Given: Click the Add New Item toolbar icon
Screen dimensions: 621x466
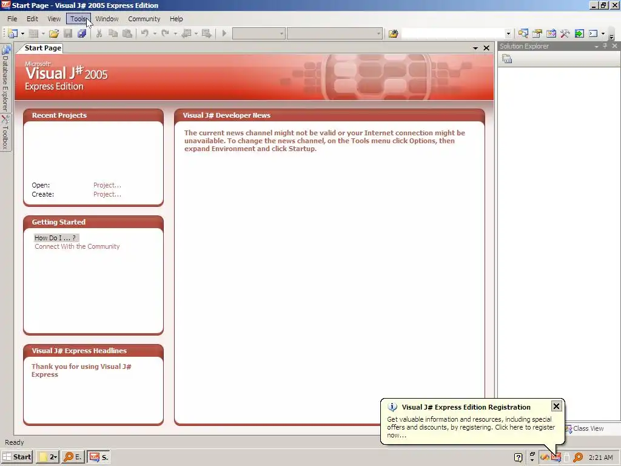Looking at the screenshot, I should 34,34.
